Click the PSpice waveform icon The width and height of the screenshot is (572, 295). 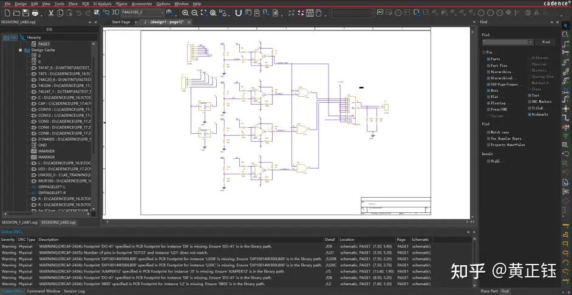[x=380, y=12]
